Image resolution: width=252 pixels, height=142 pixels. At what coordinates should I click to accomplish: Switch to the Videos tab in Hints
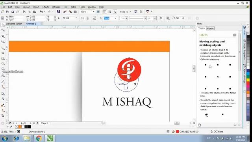coord(210,28)
